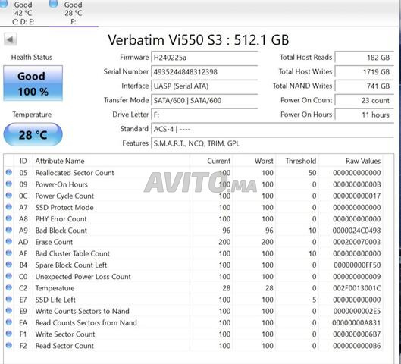Click raw value 00000000FF50
Screen dimensions: 401x364
[x=357, y=265]
